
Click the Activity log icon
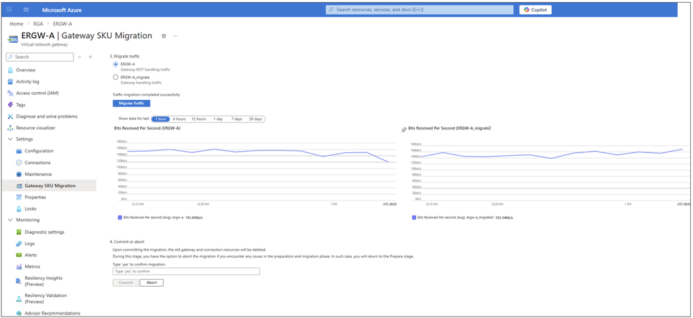(x=10, y=82)
